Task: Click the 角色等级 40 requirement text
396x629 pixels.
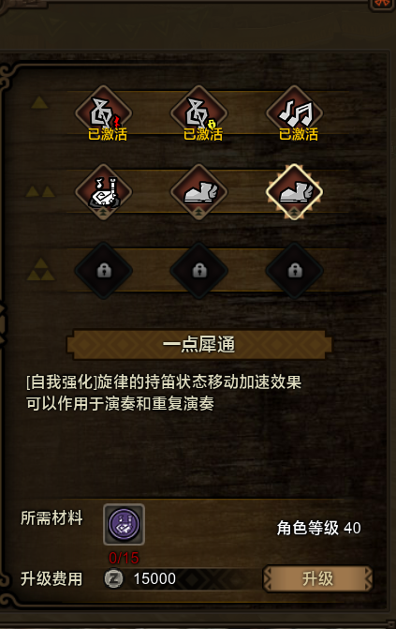Action: (x=318, y=528)
